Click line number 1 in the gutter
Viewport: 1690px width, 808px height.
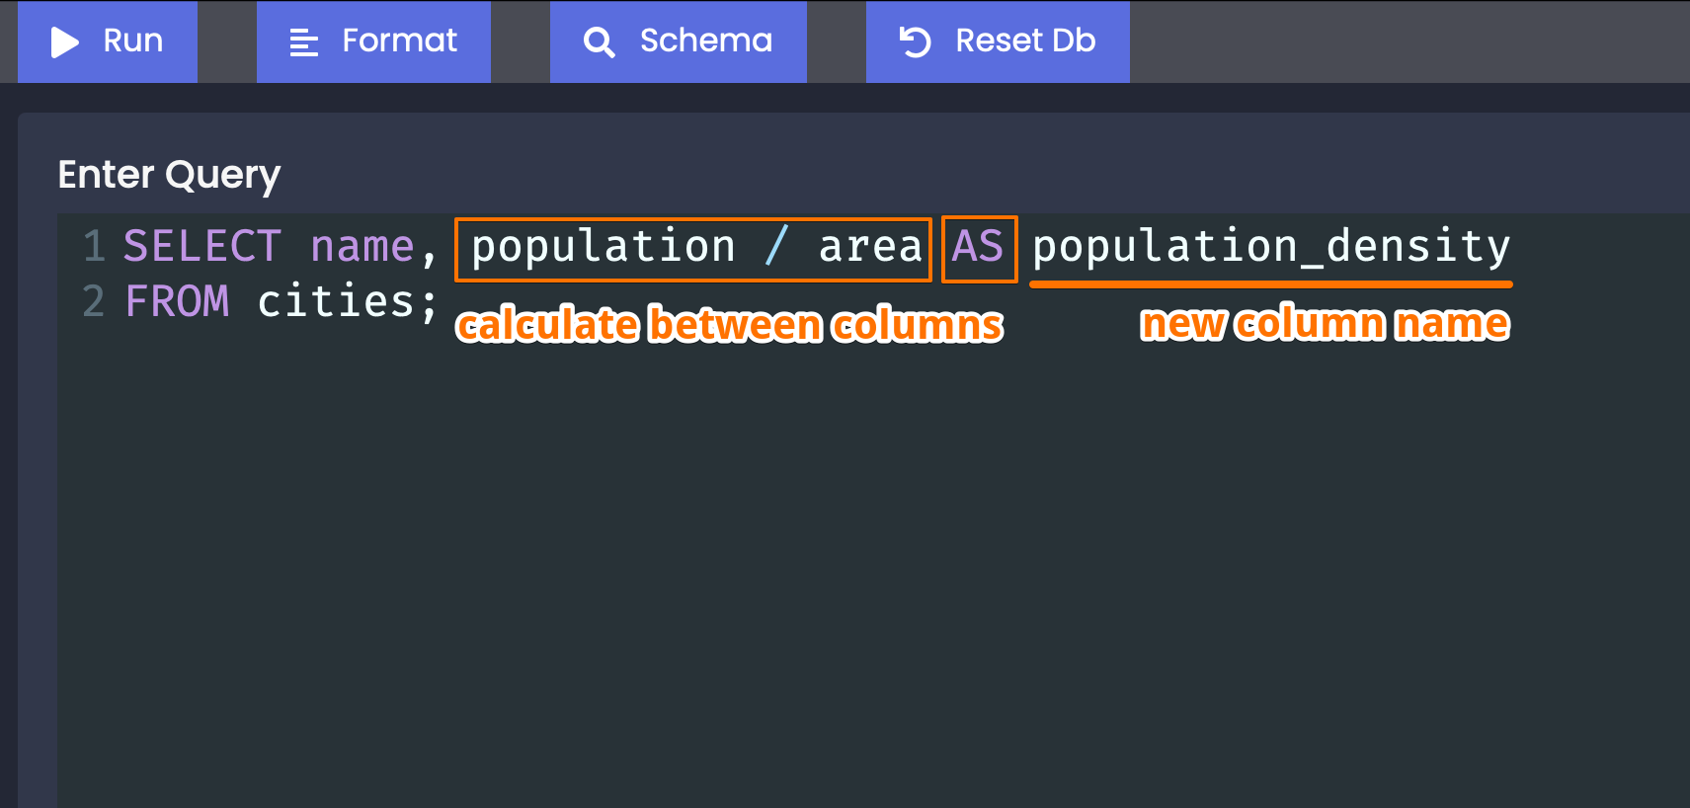tap(95, 246)
